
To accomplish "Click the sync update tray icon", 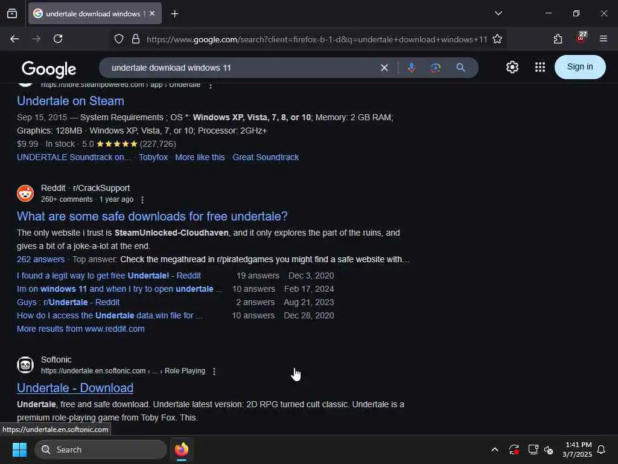I will tap(514, 449).
